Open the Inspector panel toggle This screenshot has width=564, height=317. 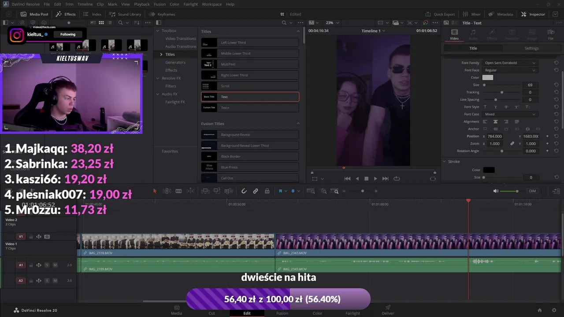[533, 14]
